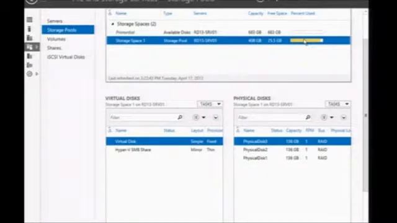Click the 25.5 GB free space cell
This screenshot has height=223, width=397.
tap(275, 40)
